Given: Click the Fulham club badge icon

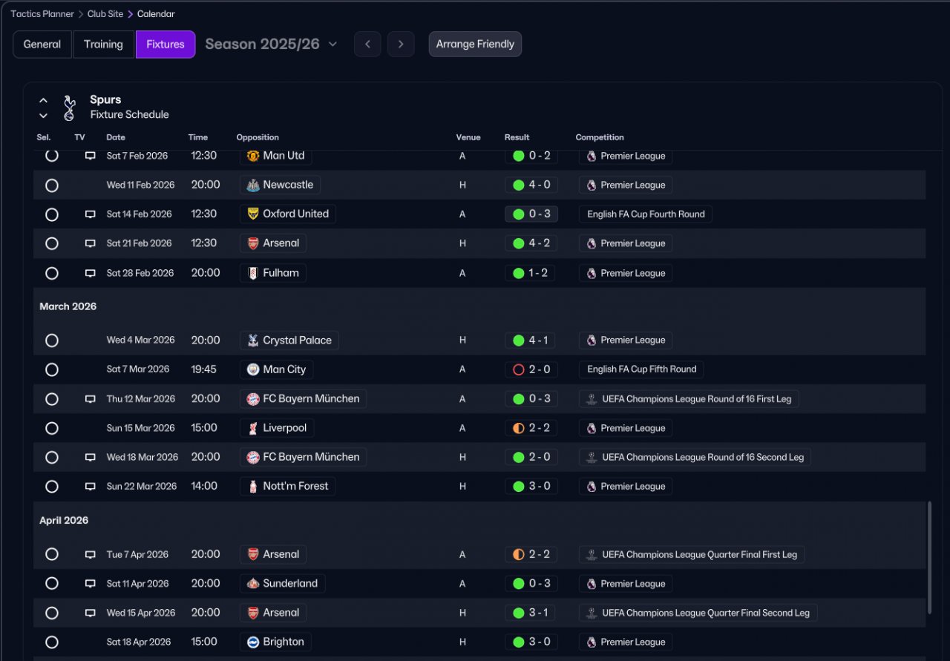Looking at the screenshot, I should (253, 273).
